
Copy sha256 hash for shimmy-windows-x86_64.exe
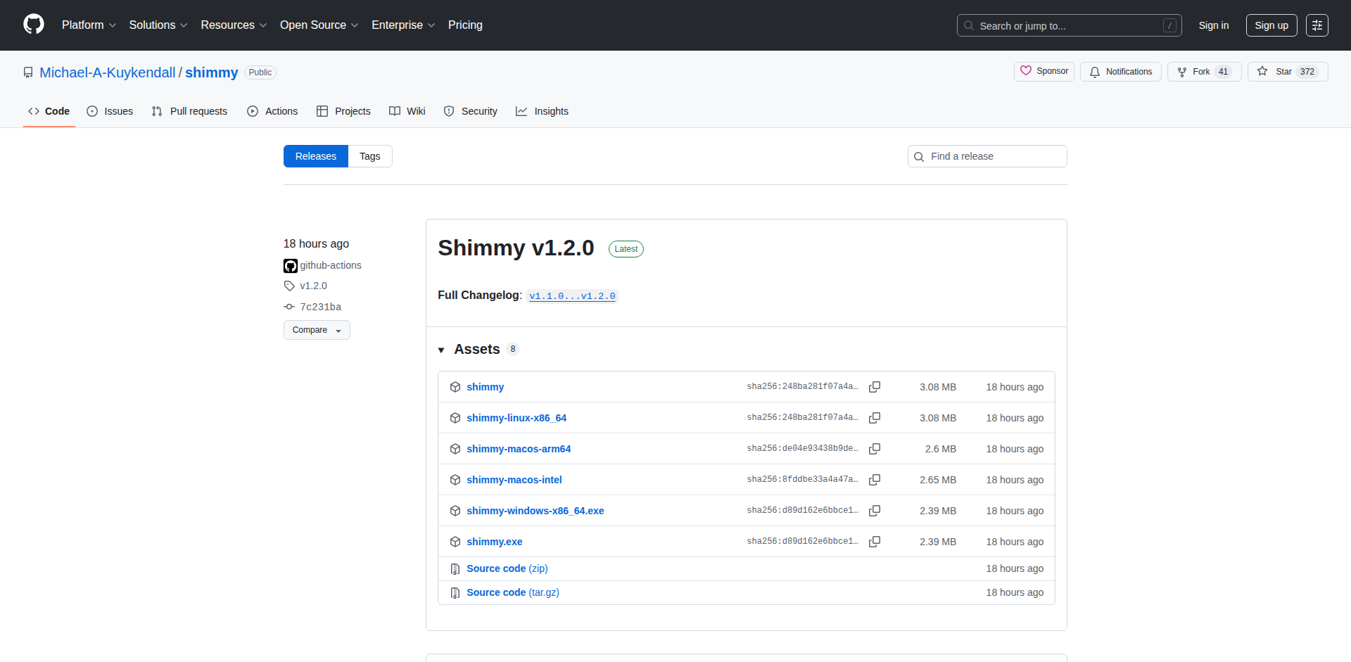875,511
